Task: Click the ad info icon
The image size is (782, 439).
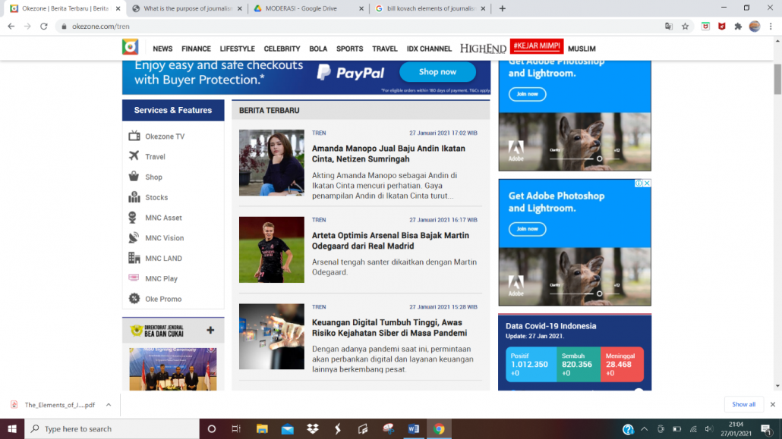Action: pyautogui.click(x=639, y=183)
